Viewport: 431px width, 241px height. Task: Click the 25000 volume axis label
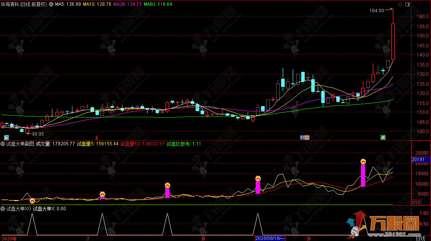(422, 153)
